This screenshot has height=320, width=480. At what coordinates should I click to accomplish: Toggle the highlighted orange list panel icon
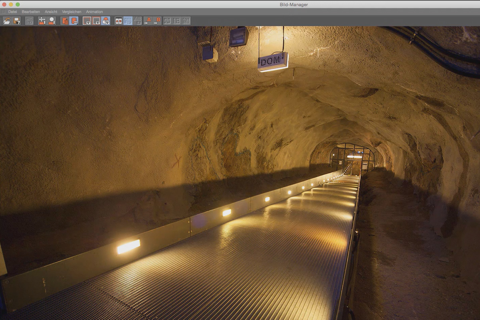[74, 21]
